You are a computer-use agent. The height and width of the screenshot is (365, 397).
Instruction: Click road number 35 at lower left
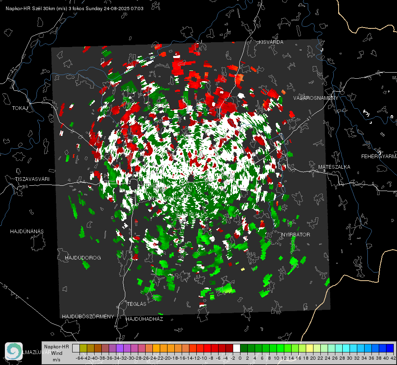pyautogui.click(x=5, y=287)
